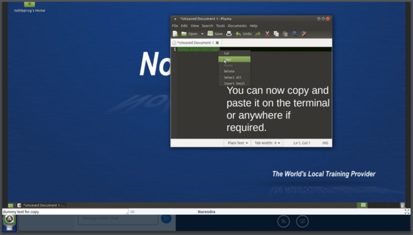The height and width of the screenshot is (235, 413).
Task: Open the Edit menu
Action: click(x=184, y=26)
